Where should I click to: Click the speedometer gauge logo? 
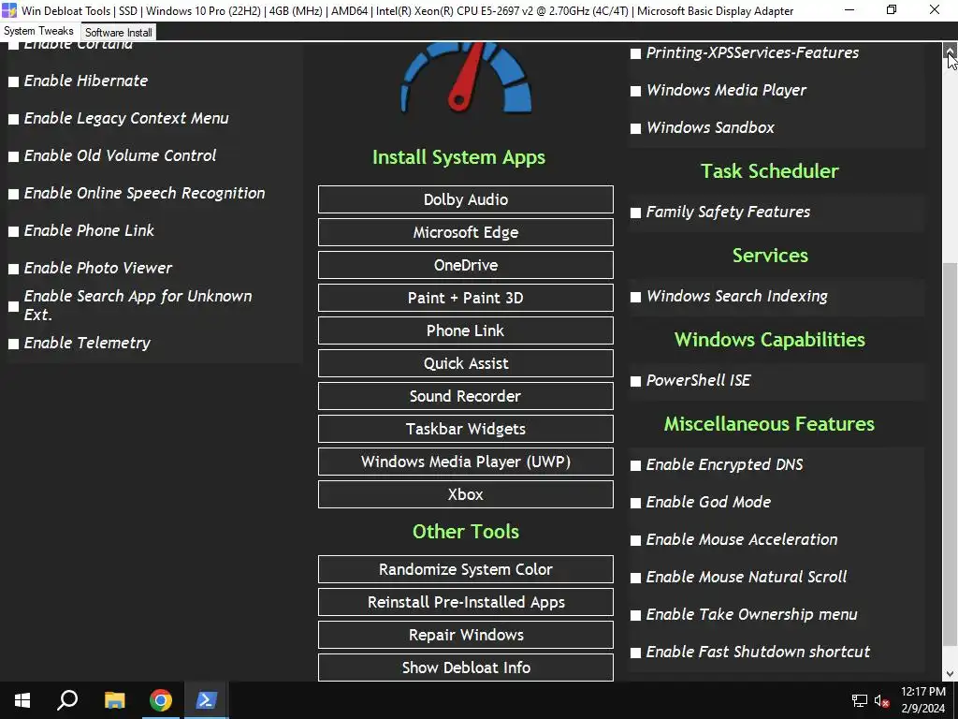coord(466,78)
